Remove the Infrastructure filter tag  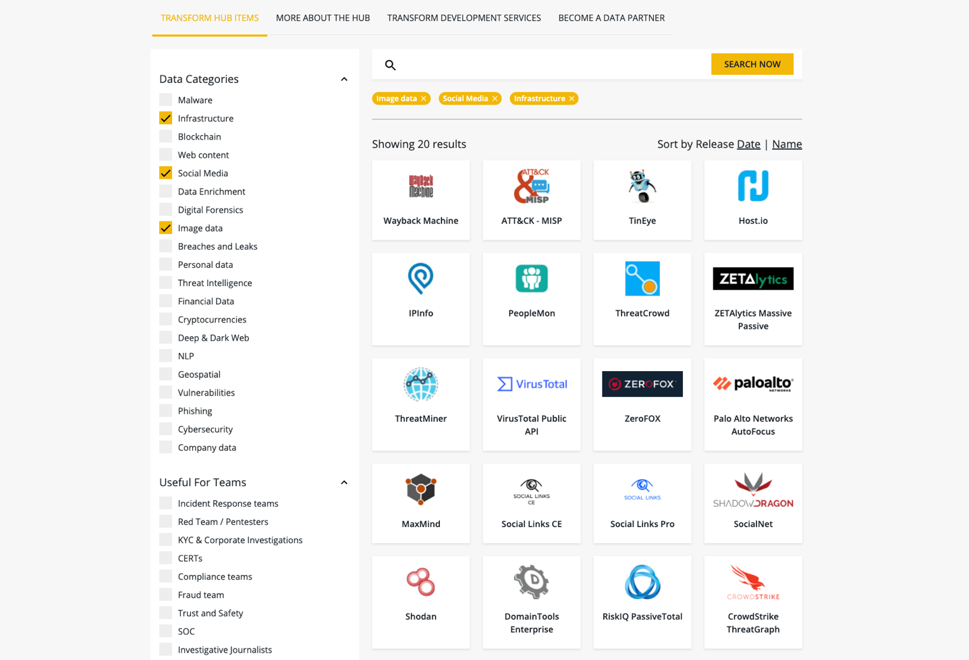pyautogui.click(x=572, y=99)
